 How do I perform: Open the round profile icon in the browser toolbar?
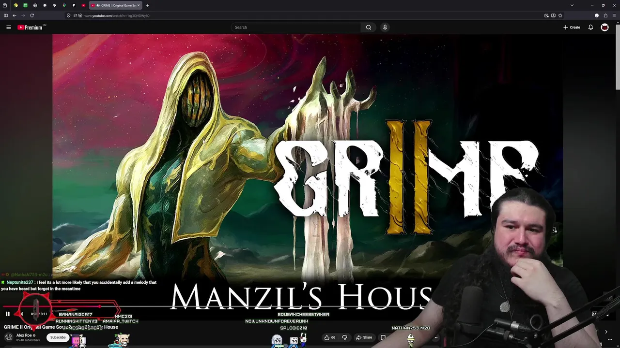(x=597, y=15)
